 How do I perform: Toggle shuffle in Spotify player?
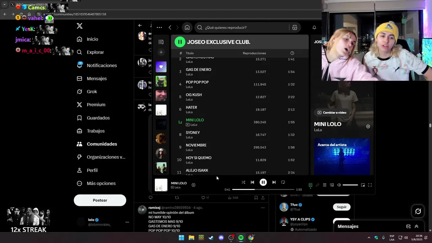tap(243, 182)
